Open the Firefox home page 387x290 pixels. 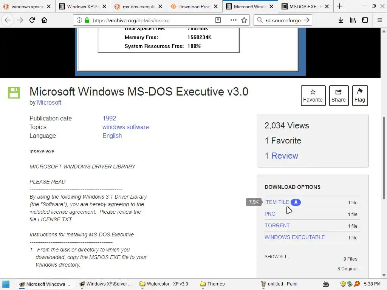[44, 20]
